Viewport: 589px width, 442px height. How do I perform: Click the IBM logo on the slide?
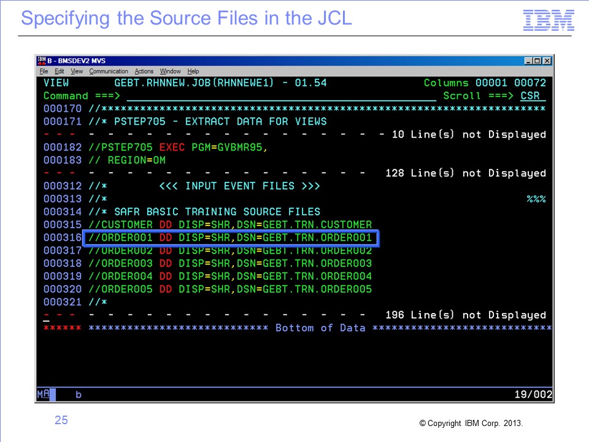tap(549, 20)
